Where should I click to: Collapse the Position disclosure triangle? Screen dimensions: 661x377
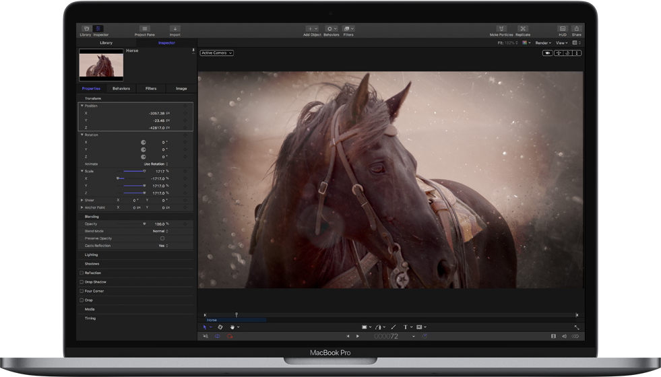[82, 106]
